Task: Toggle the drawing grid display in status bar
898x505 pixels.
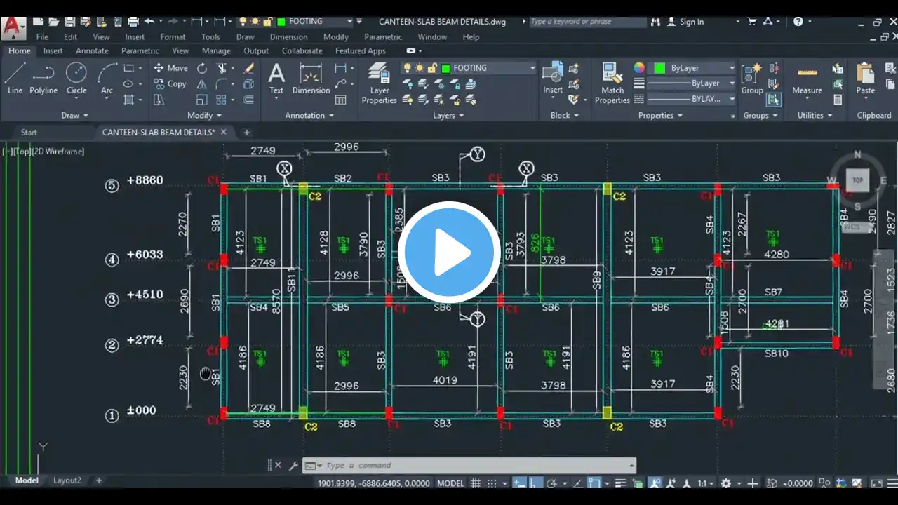Action: (x=476, y=483)
